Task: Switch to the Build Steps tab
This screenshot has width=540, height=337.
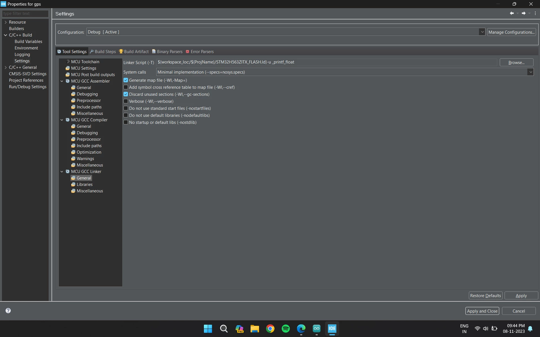Action: click(103, 52)
